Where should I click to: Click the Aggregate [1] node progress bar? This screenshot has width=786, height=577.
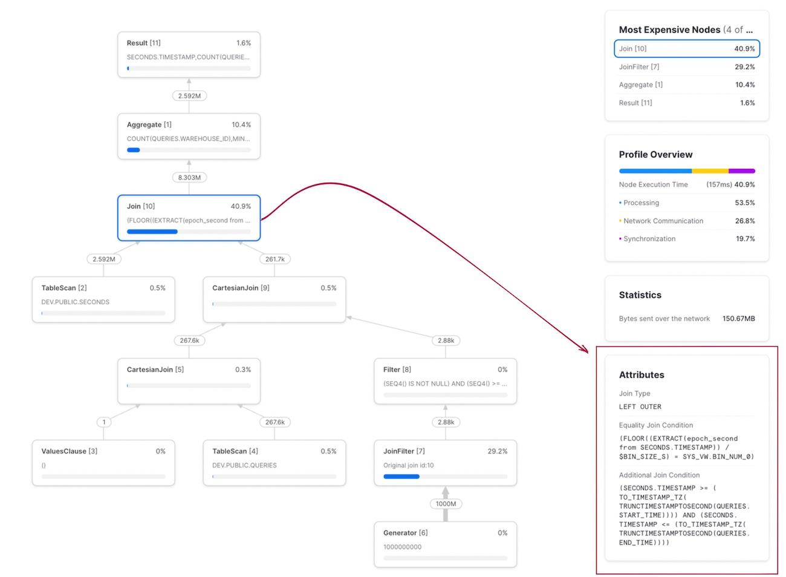(189, 150)
